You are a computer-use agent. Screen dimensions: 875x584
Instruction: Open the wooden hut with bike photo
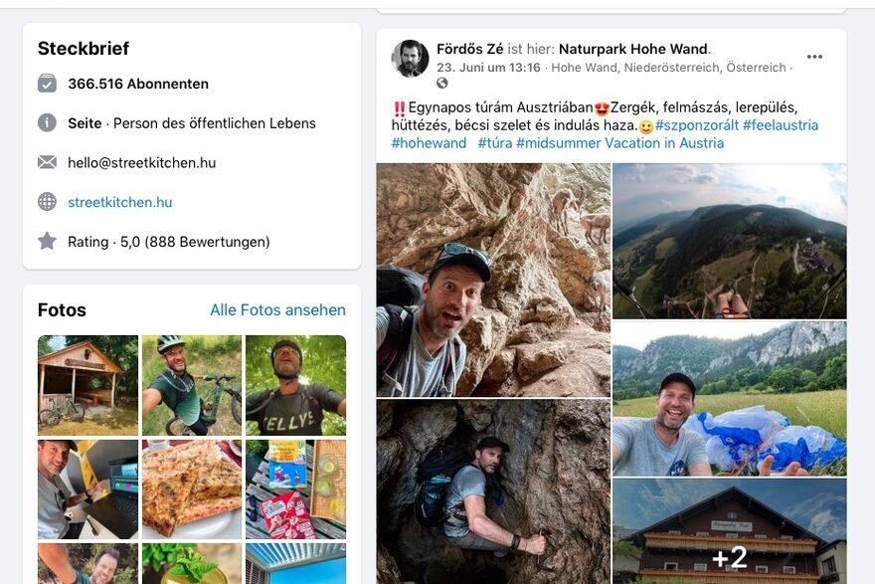point(87,385)
